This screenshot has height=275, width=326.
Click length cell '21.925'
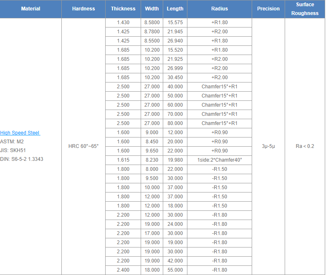(x=175, y=59)
